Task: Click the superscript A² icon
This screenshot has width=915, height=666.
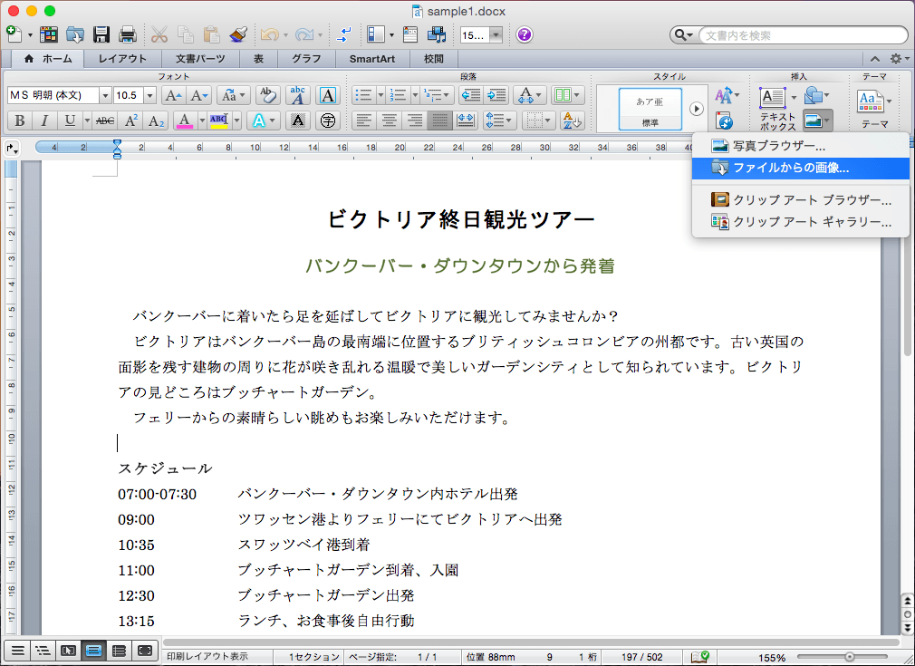Action: [131, 121]
